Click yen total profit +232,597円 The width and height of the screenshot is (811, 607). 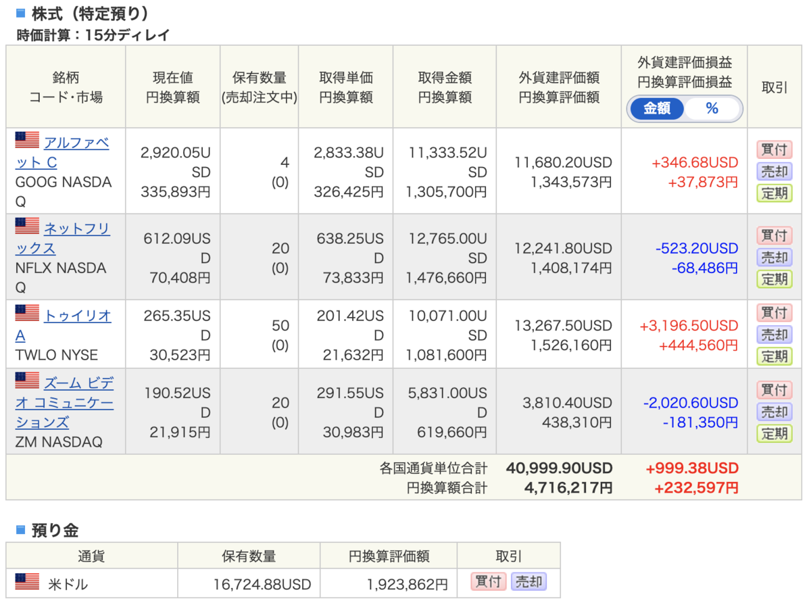696,487
